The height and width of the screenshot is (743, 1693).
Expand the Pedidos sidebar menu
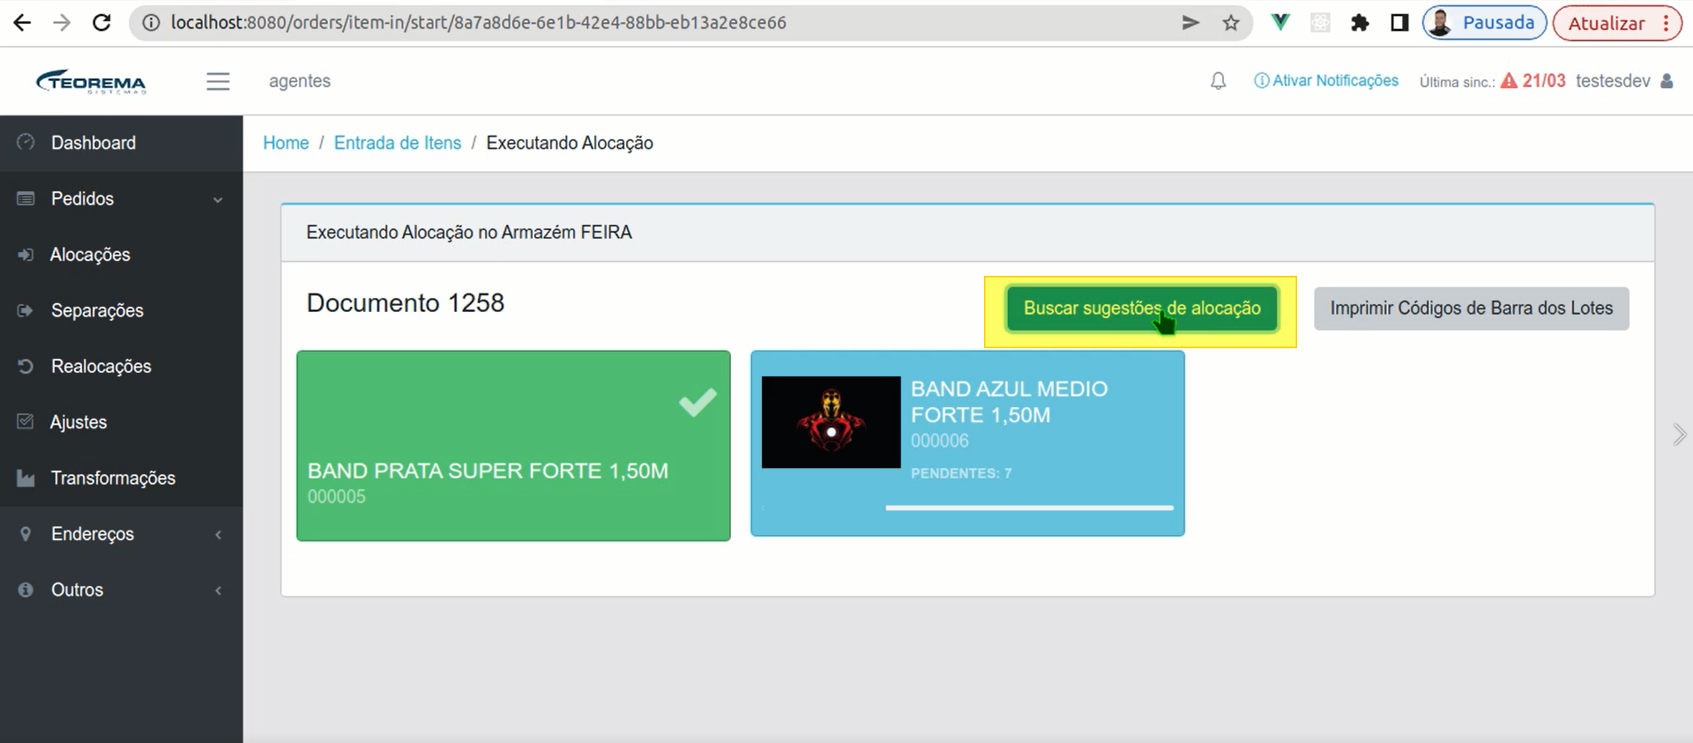[x=122, y=199]
